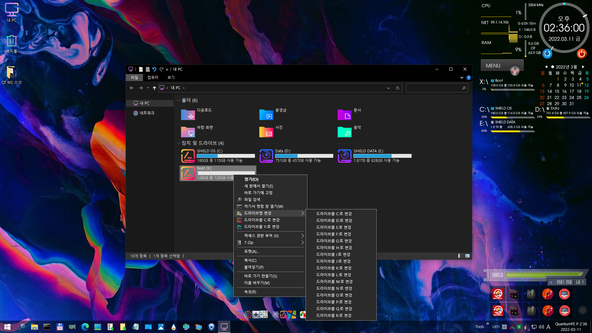Viewport: 592px width, 333px height.
Task: Switch to large icons view in status bar
Action: [x=467, y=256]
